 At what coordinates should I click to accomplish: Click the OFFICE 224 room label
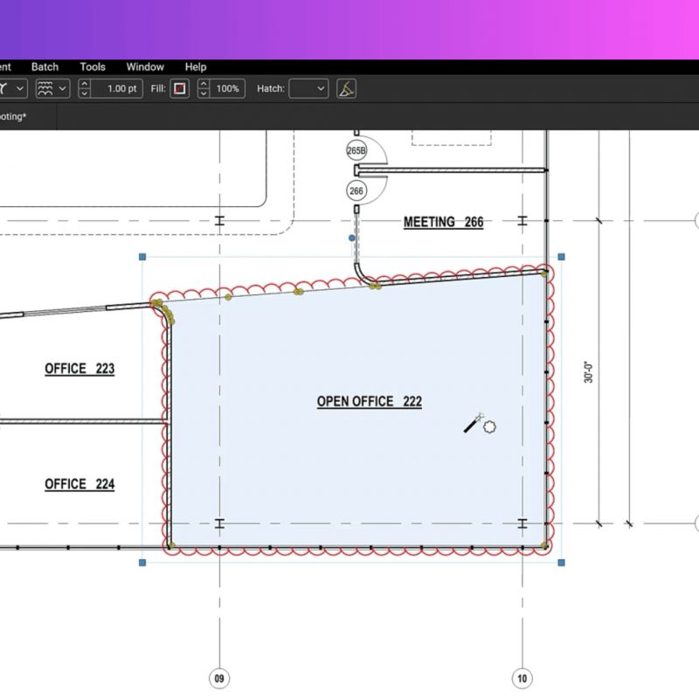[80, 484]
